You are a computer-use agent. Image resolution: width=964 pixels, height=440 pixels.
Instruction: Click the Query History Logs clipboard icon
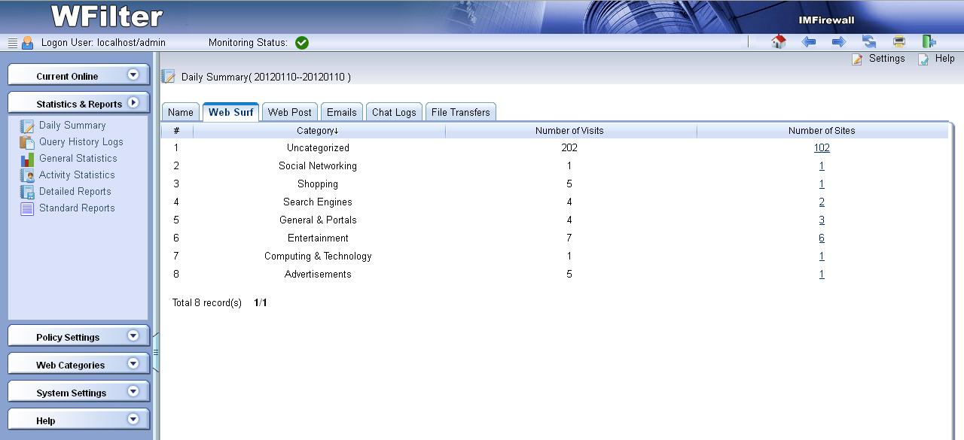(x=27, y=142)
